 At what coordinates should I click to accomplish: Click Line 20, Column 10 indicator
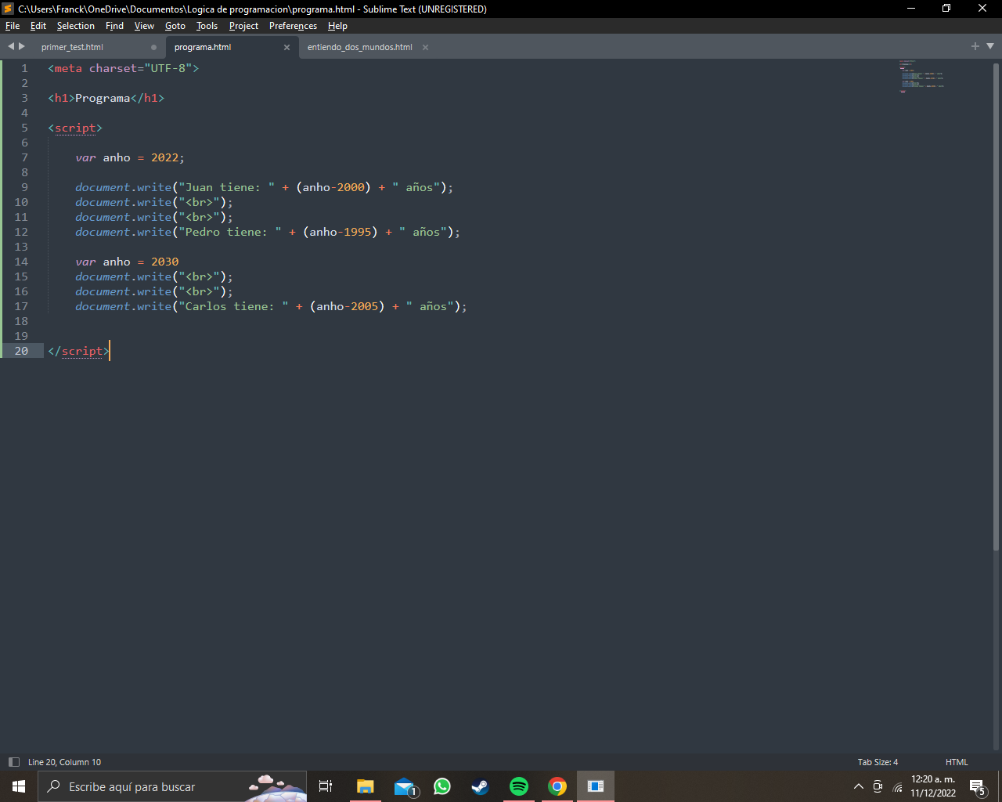pos(64,762)
